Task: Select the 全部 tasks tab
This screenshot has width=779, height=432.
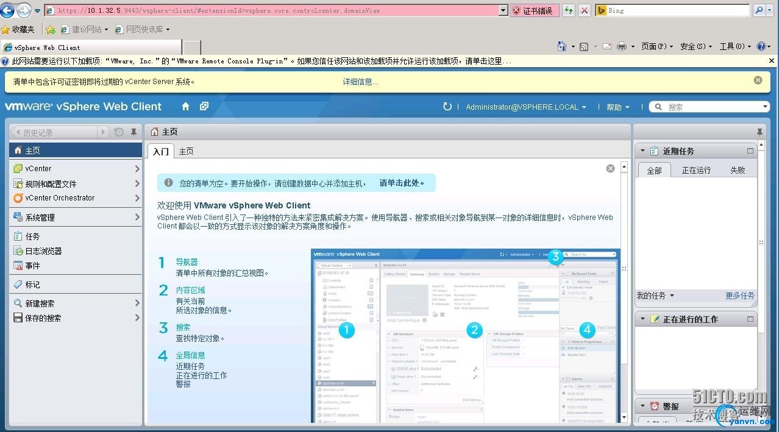Action: pyautogui.click(x=654, y=170)
